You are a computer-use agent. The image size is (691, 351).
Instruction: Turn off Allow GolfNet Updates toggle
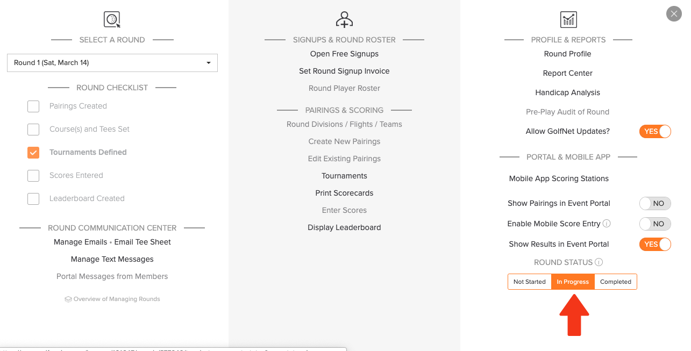coord(655,131)
